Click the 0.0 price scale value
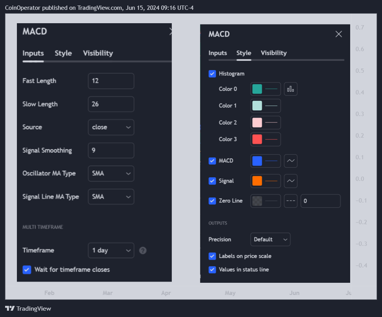Screen dimensions: 382x317 [360, 179]
